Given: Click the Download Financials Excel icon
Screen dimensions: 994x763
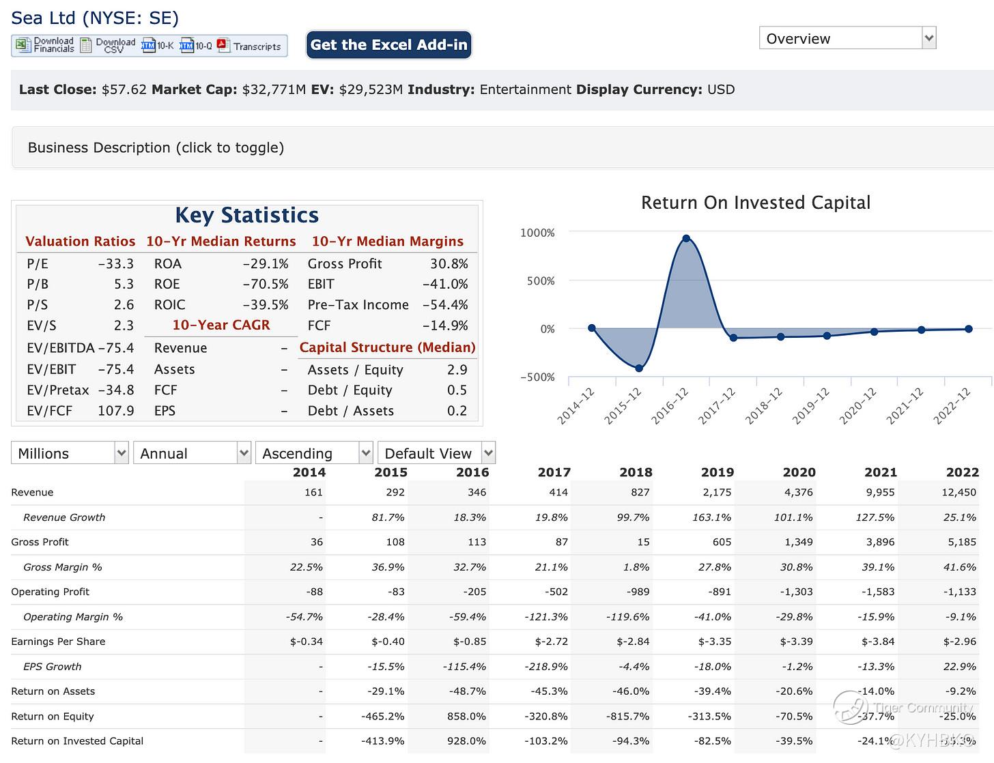Looking at the screenshot, I should pyautogui.click(x=23, y=45).
